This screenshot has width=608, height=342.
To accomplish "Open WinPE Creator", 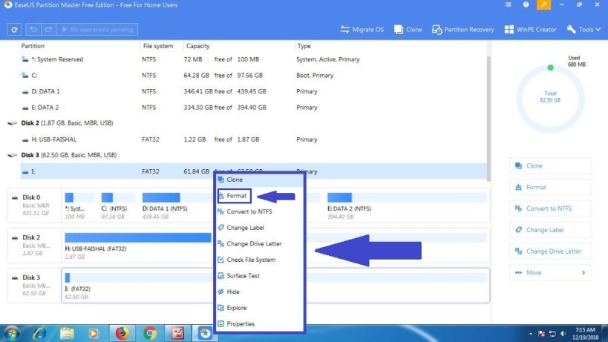I will click(531, 30).
